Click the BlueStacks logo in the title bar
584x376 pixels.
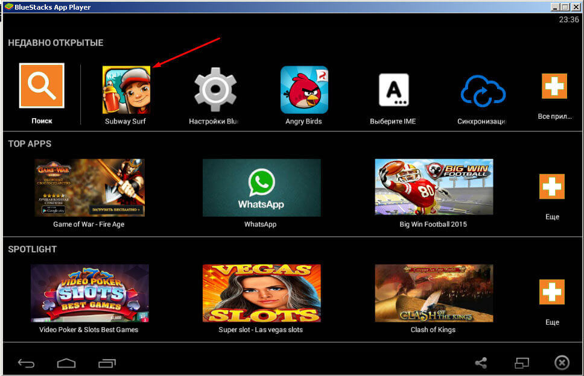[x=8, y=7]
